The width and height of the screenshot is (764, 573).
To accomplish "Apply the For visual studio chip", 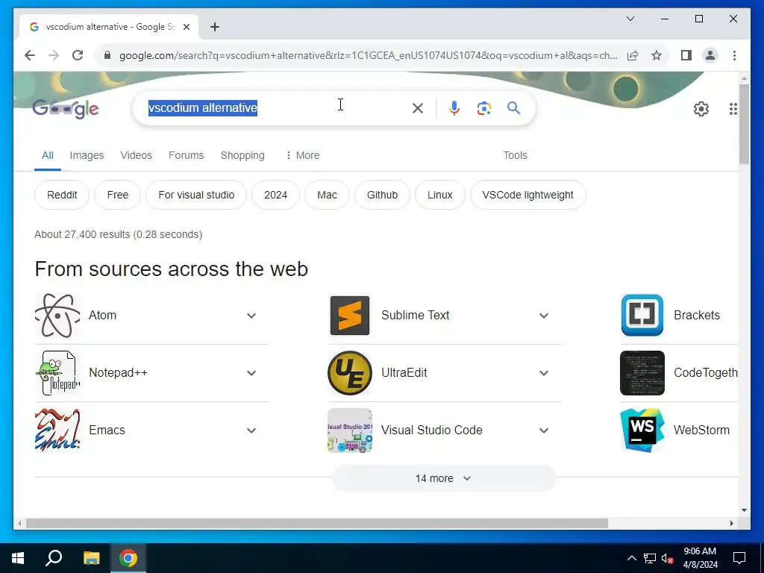I will tap(196, 195).
